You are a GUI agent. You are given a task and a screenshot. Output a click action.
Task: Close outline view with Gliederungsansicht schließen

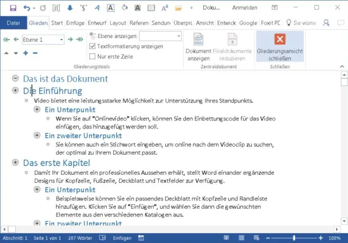[x=279, y=46]
